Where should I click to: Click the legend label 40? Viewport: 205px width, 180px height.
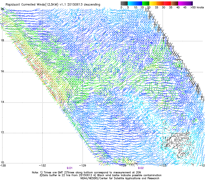178,7
